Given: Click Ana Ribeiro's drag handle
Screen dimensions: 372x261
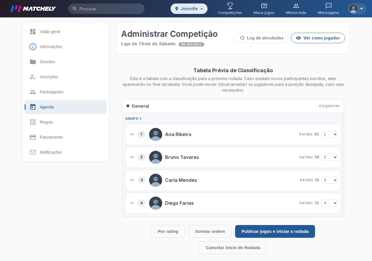Looking at the screenshot, I should [132, 134].
